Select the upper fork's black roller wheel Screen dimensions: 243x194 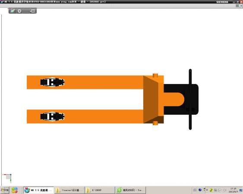click(x=52, y=82)
